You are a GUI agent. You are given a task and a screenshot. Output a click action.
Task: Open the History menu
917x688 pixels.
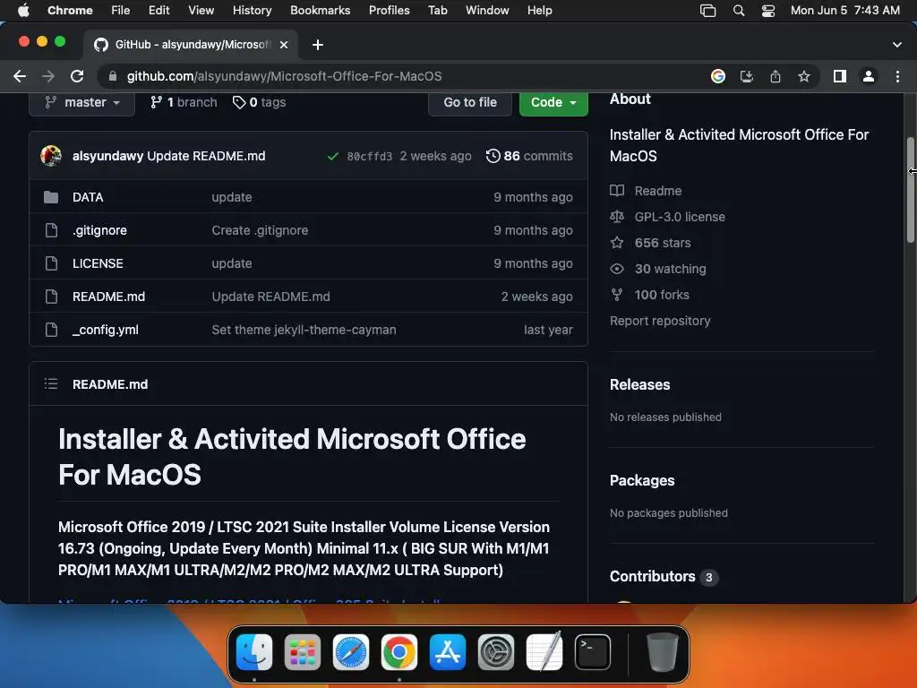(252, 11)
